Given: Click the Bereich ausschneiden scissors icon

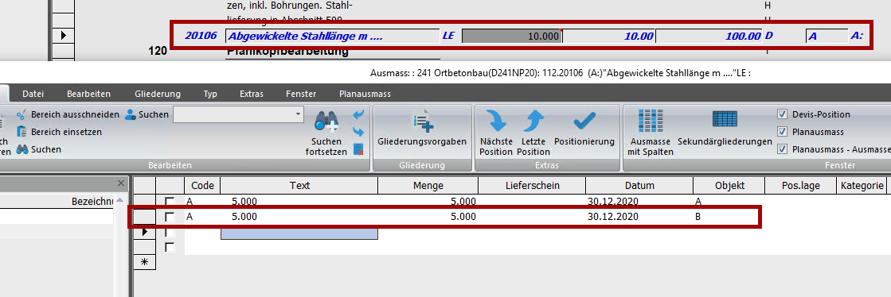Looking at the screenshot, I should [22, 114].
